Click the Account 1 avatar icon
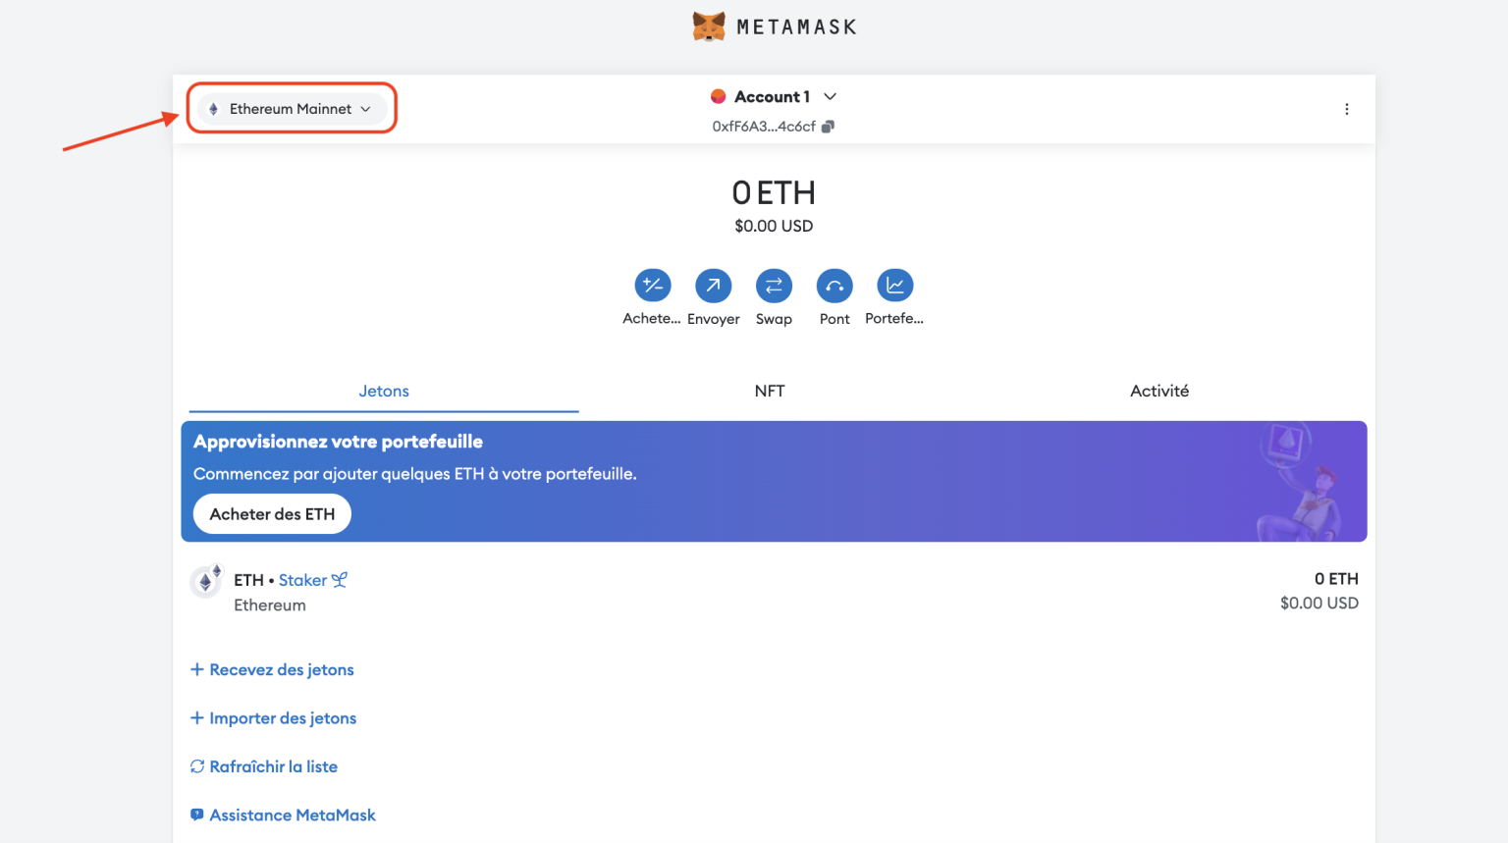This screenshot has width=1508, height=843. coord(719,96)
